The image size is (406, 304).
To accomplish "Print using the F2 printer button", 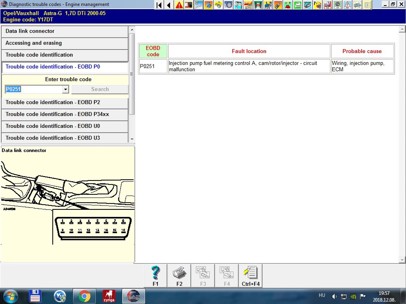I will point(179,276).
